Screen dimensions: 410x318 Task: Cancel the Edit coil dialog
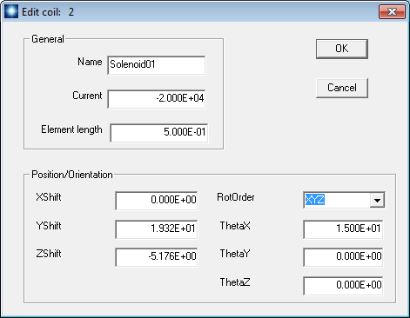[342, 88]
